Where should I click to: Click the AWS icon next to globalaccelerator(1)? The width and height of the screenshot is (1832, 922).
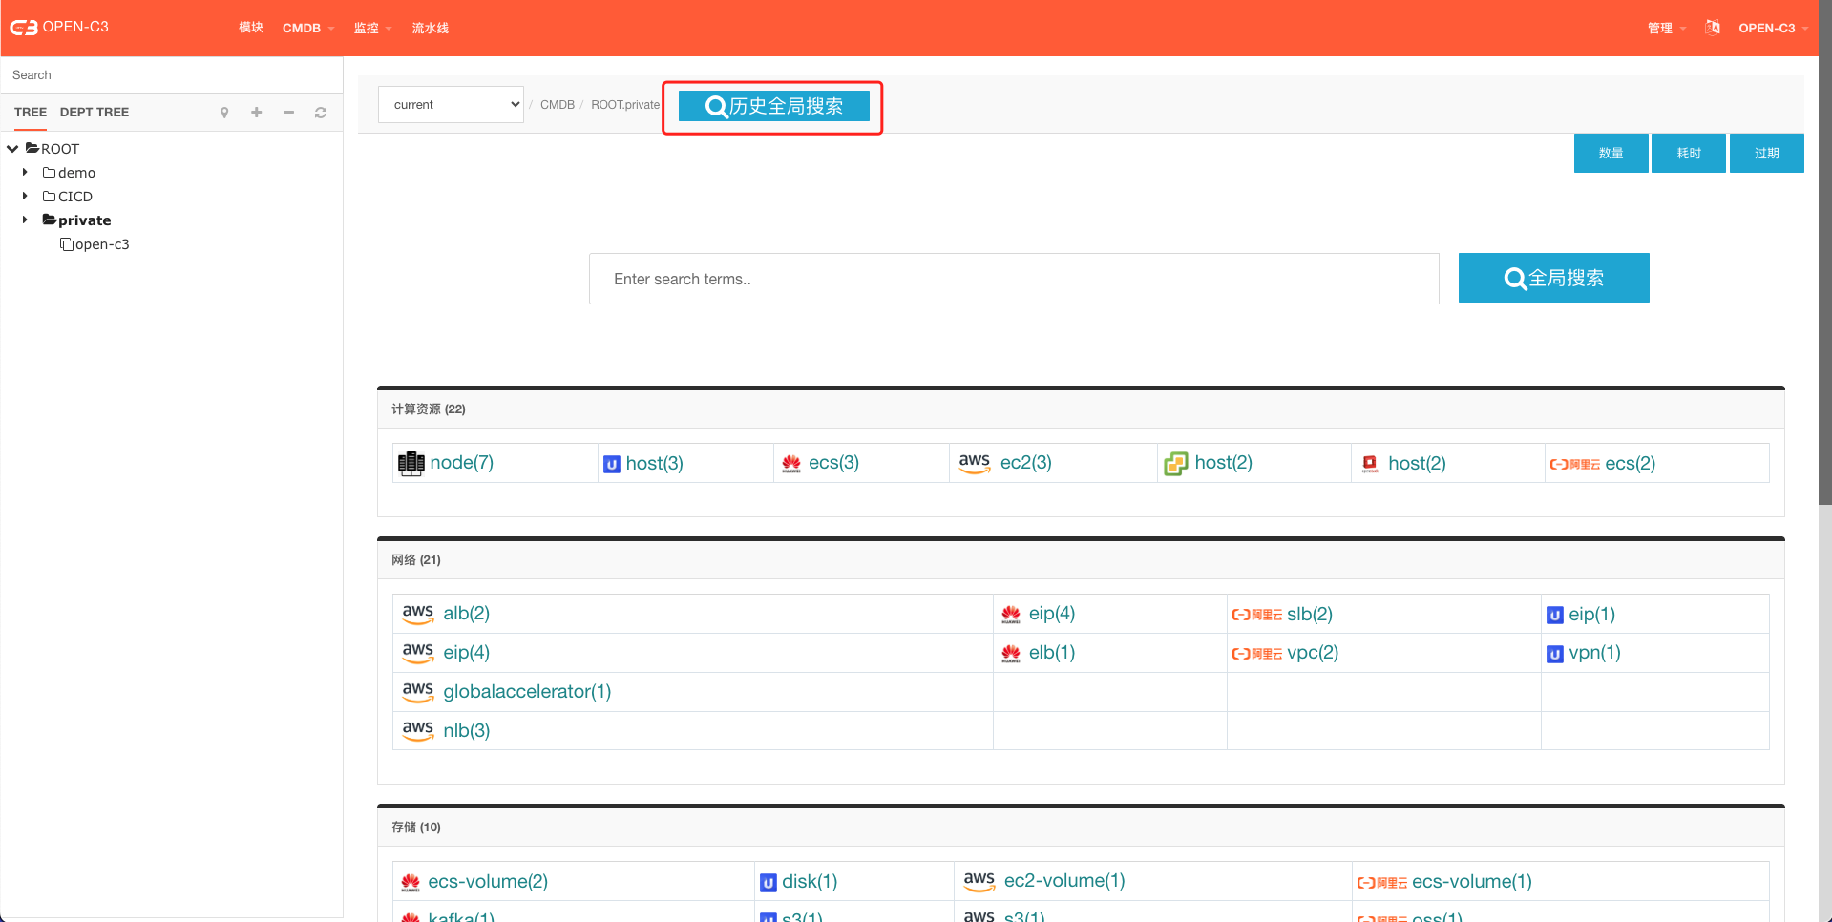[417, 691]
